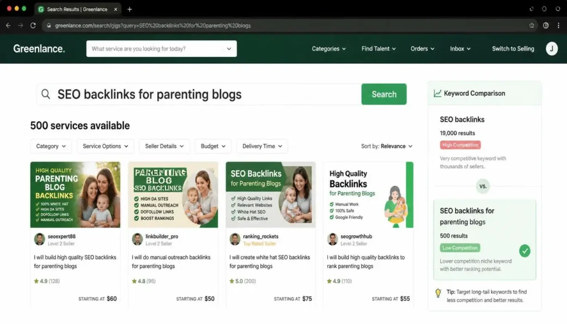
Task: Click the green Search button
Action: click(384, 94)
